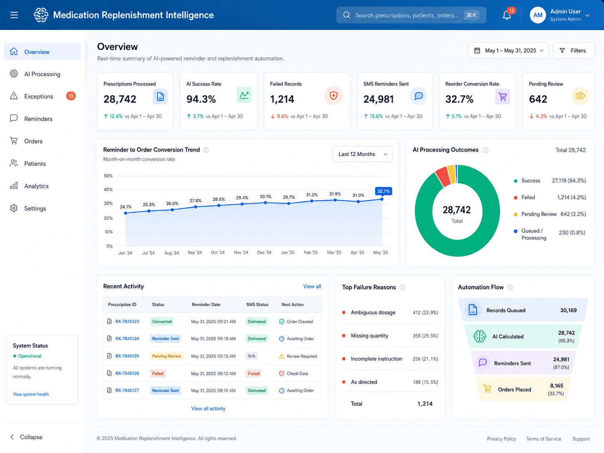Open Orders in sidebar
The width and height of the screenshot is (604, 453).
(x=43, y=141)
